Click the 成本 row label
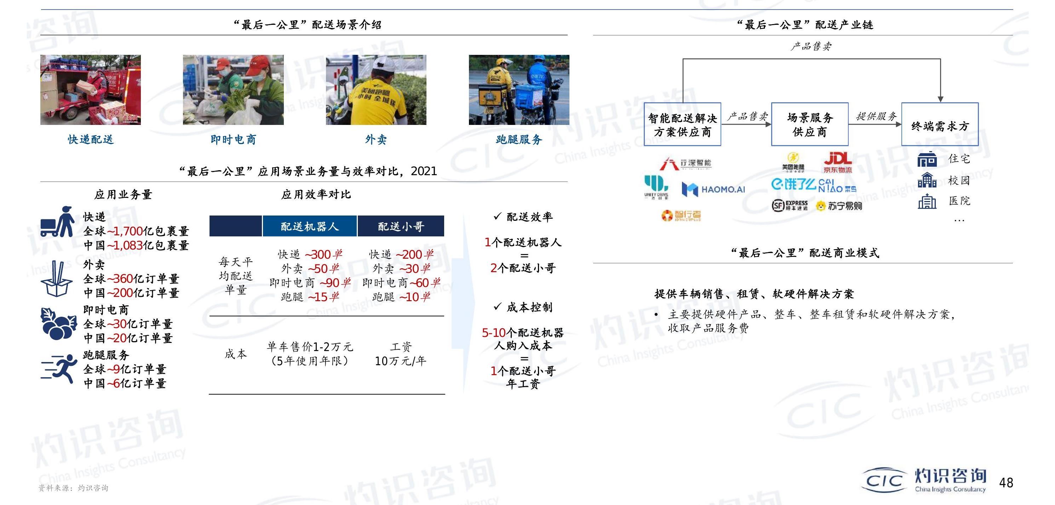1055x505 pixels. tap(235, 354)
